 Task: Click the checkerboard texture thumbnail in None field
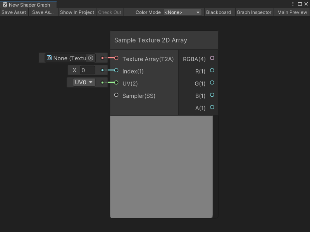click(x=49, y=58)
